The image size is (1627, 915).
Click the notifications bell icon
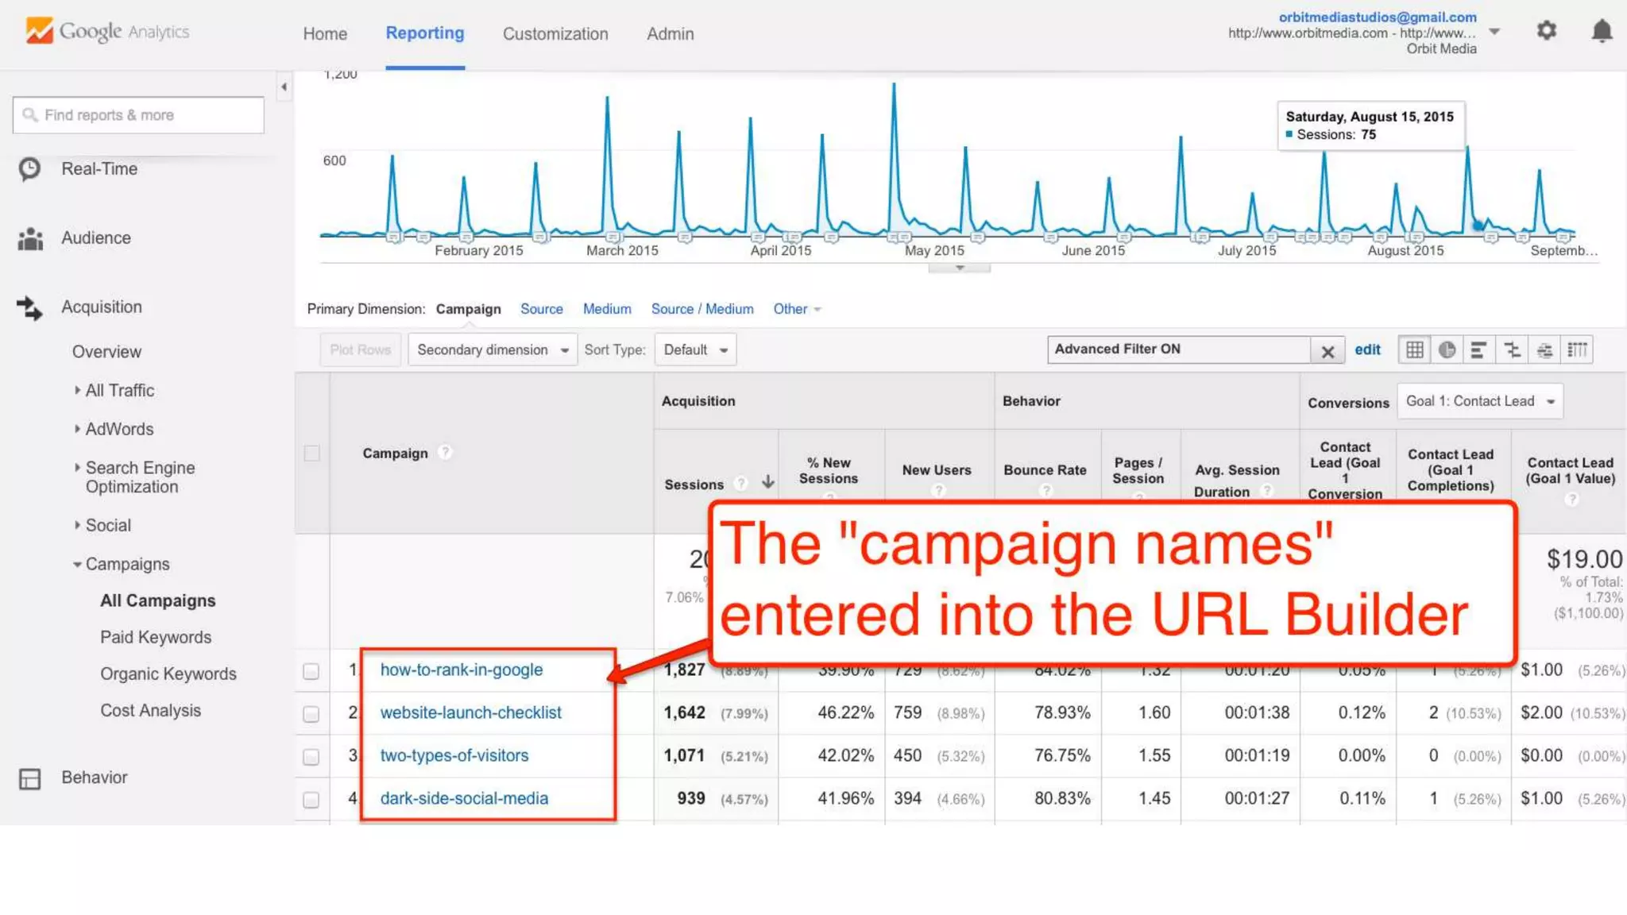pos(1602,32)
